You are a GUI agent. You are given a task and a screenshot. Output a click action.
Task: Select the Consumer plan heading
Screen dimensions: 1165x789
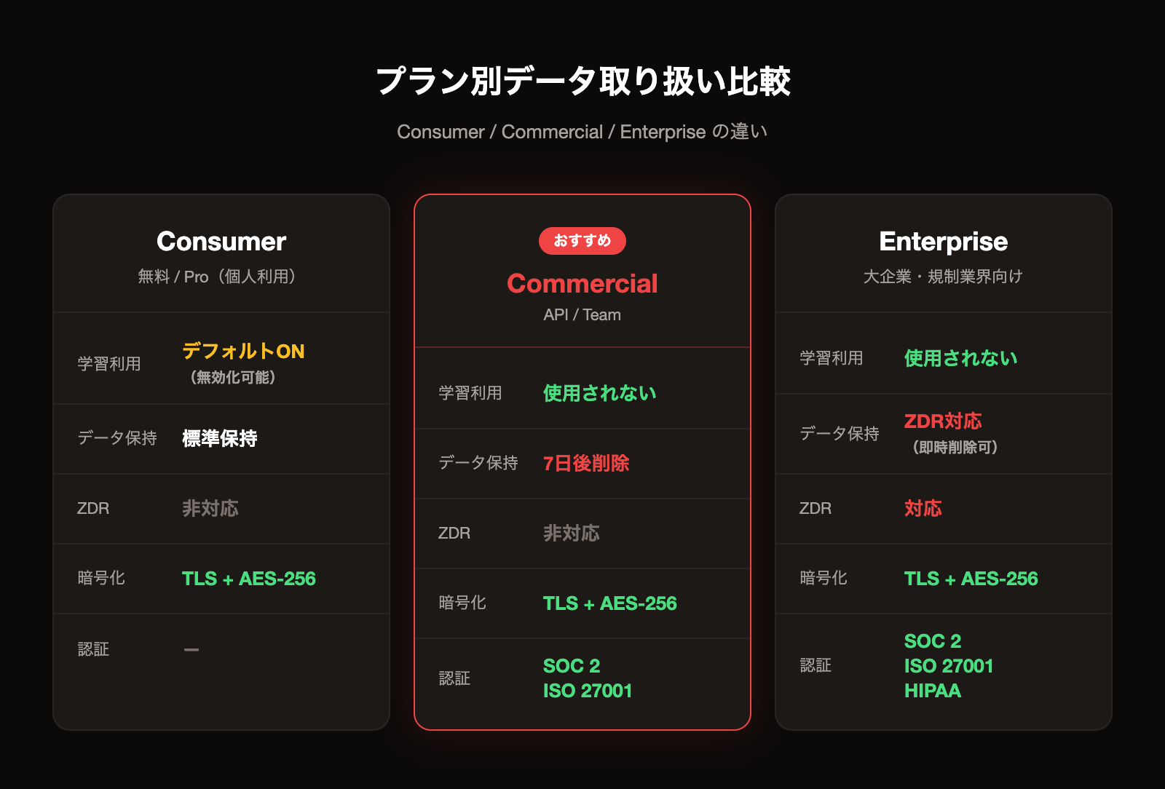pos(221,242)
